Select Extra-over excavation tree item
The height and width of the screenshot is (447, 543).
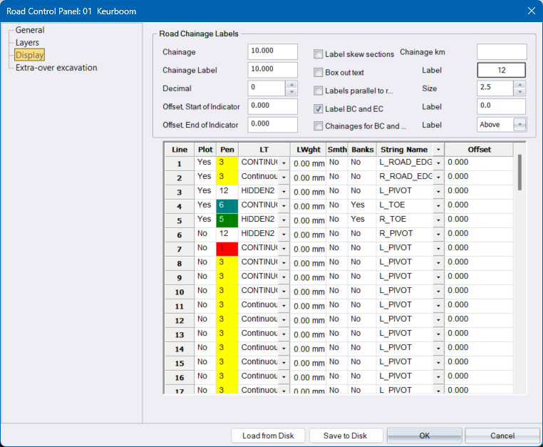pyautogui.click(x=56, y=68)
